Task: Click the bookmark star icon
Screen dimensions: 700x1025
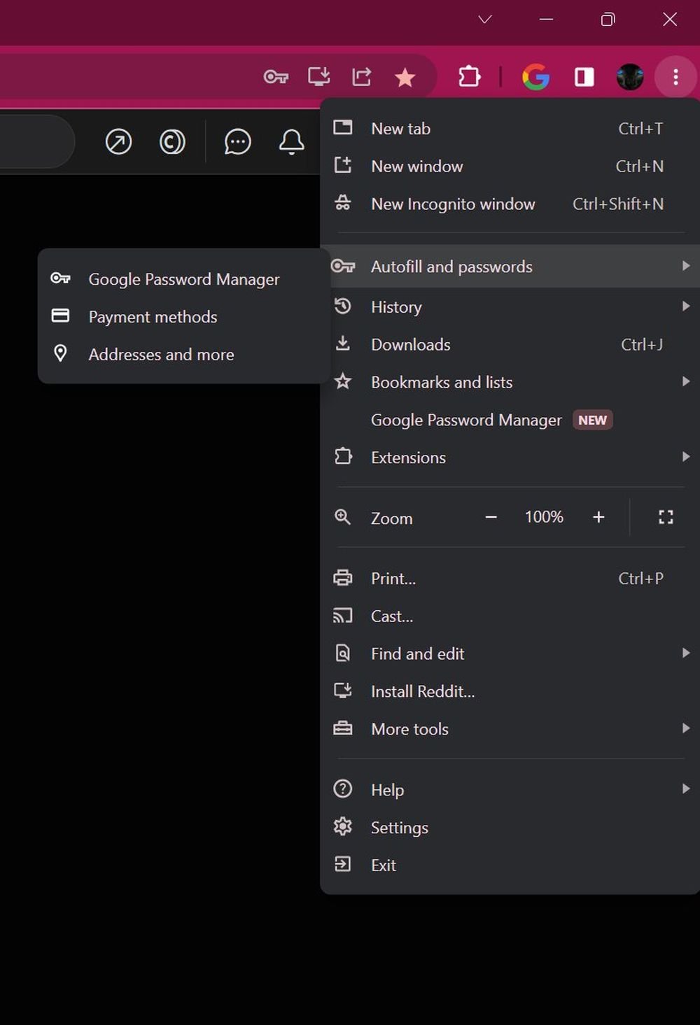Action: tap(405, 77)
